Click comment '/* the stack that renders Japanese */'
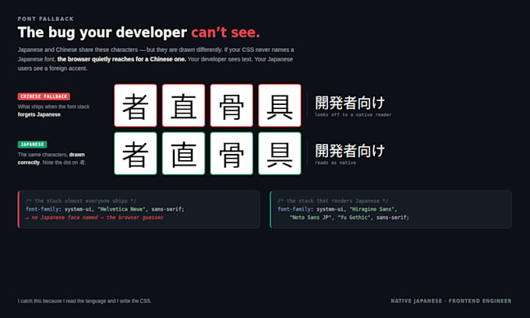Image resolution: width=530 pixels, height=318 pixels. (333, 201)
